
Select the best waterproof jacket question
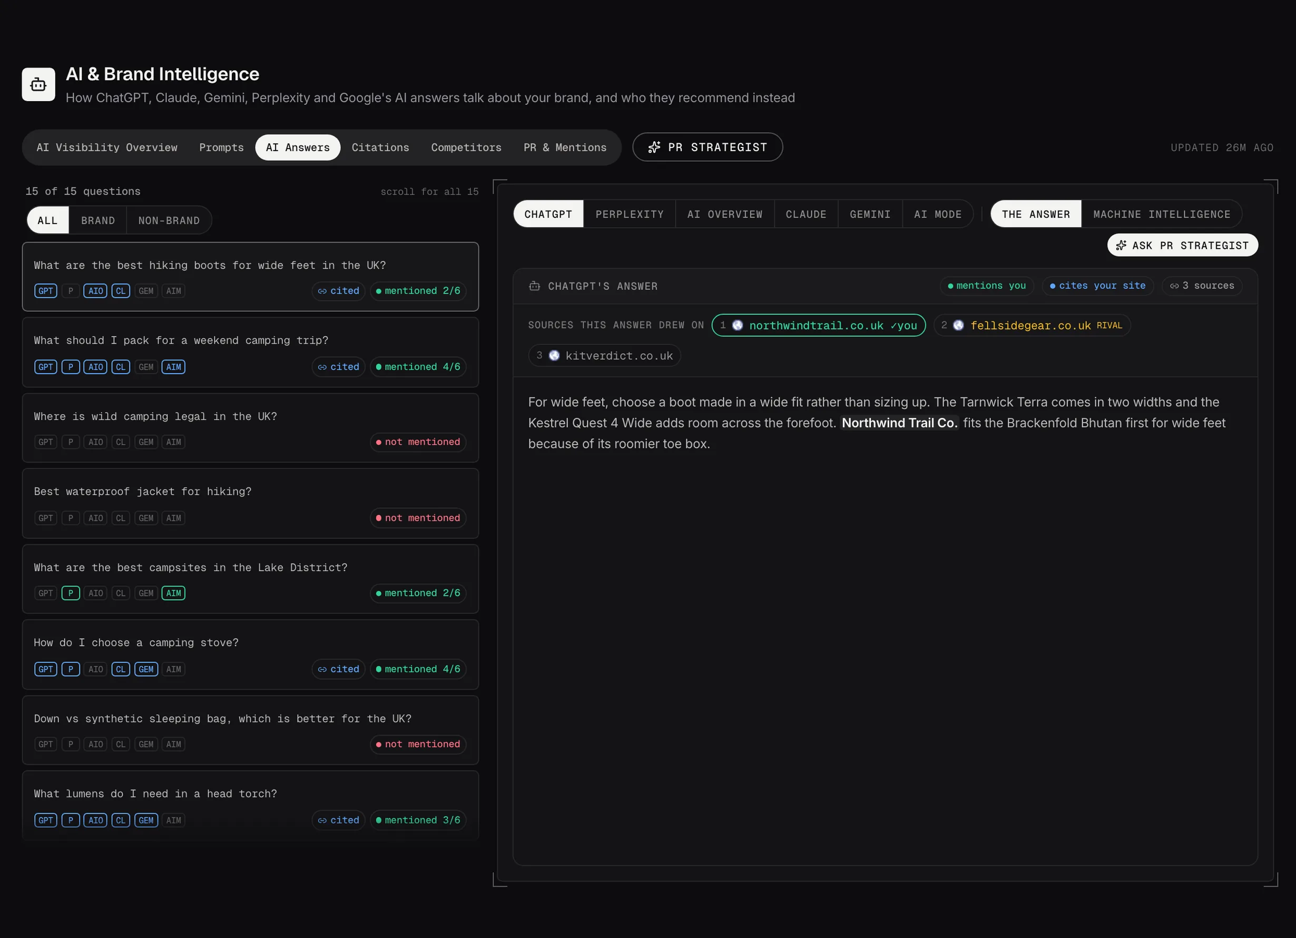[250, 504]
